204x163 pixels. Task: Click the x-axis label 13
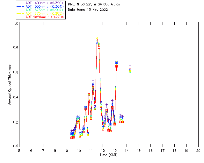coord(115,151)
